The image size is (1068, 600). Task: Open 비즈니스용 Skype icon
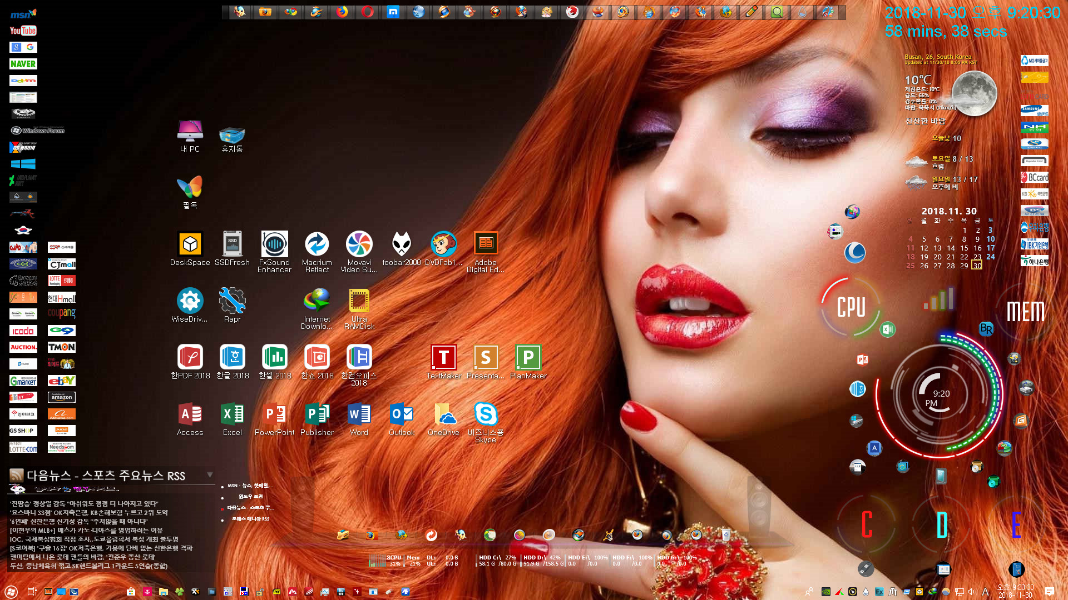[486, 422]
